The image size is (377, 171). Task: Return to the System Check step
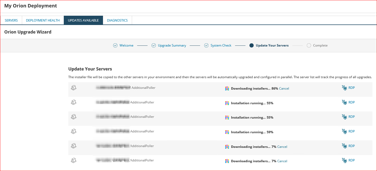point(221,45)
